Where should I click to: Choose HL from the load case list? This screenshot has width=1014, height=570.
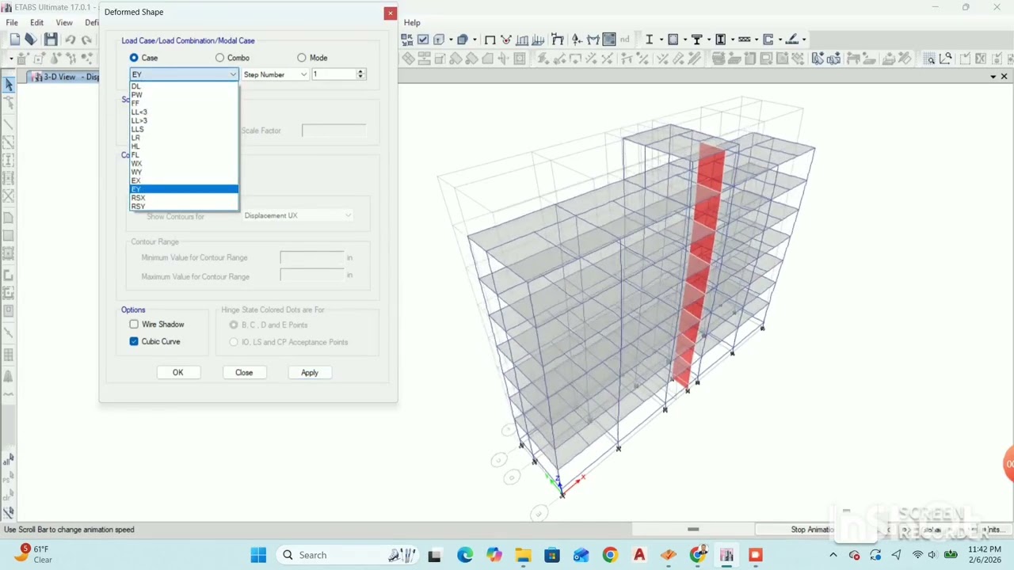(184, 146)
